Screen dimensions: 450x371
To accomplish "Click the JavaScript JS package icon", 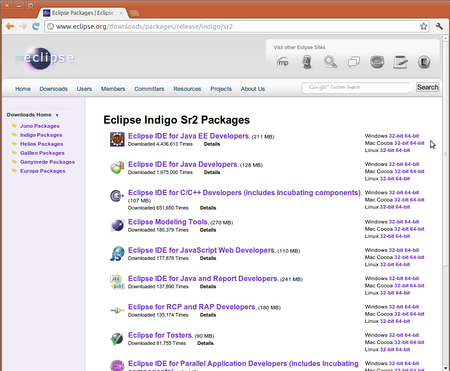I will click(x=117, y=254).
